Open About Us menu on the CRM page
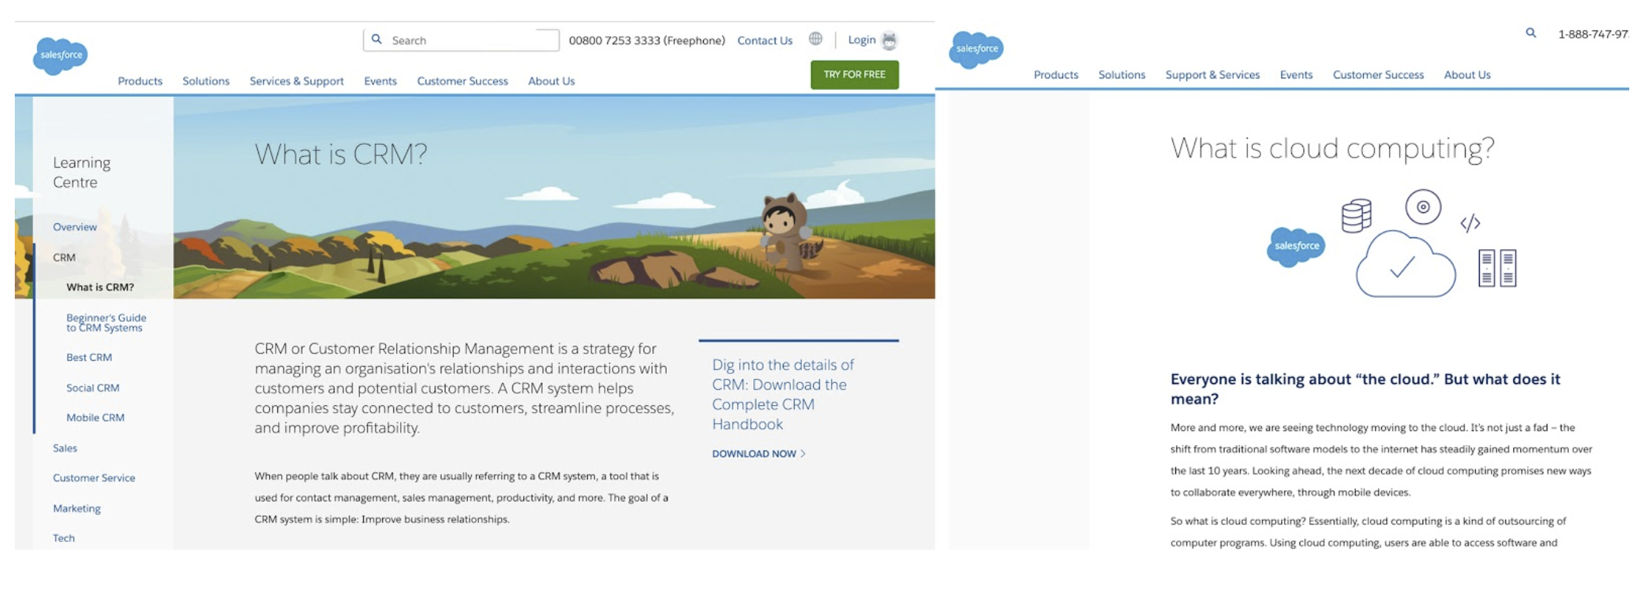The width and height of the screenshot is (1647, 596). click(x=551, y=81)
